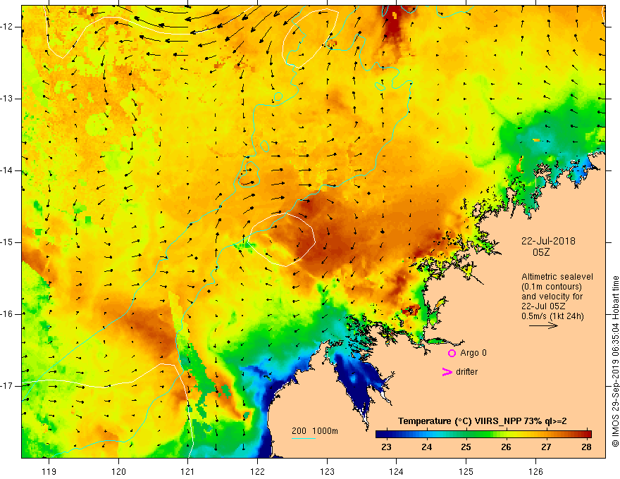
Task: Click latitude axis label -15
Action: 8,242
